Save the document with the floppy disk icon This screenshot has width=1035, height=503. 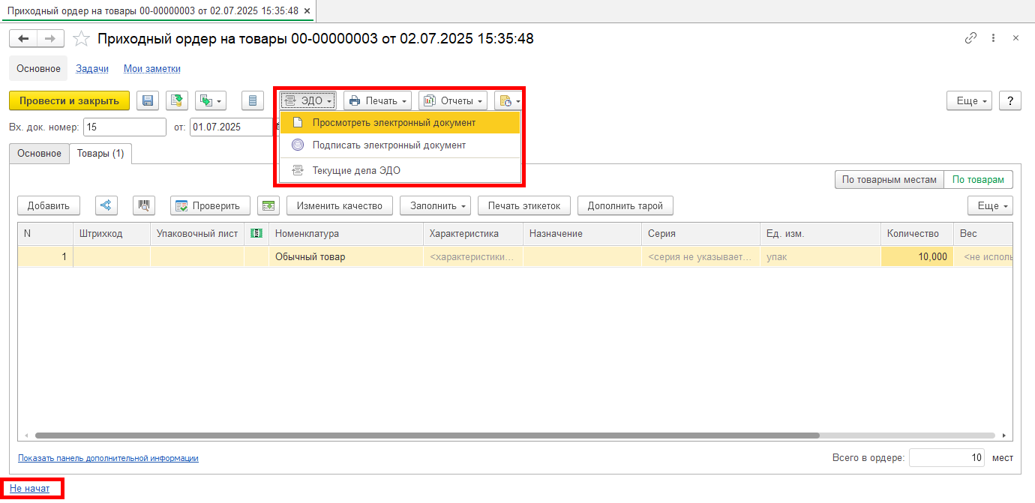148,100
